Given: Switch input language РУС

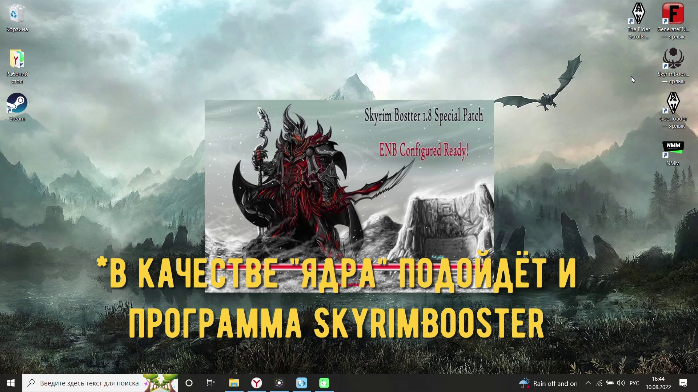Looking at the screenshot, I should click(634, 383).
